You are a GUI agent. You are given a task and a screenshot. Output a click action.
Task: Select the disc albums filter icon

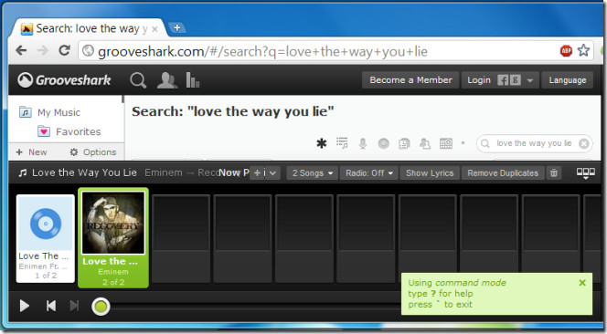384,143
